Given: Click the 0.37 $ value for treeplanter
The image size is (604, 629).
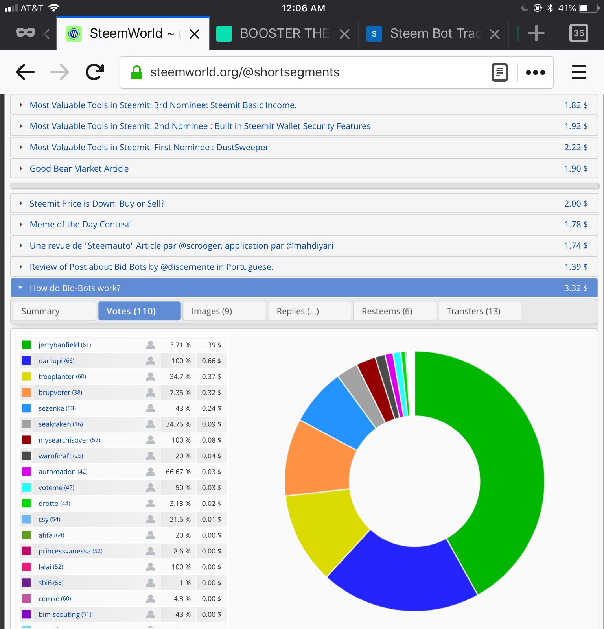Looking at the screenshot, I should tap(212, 376).
